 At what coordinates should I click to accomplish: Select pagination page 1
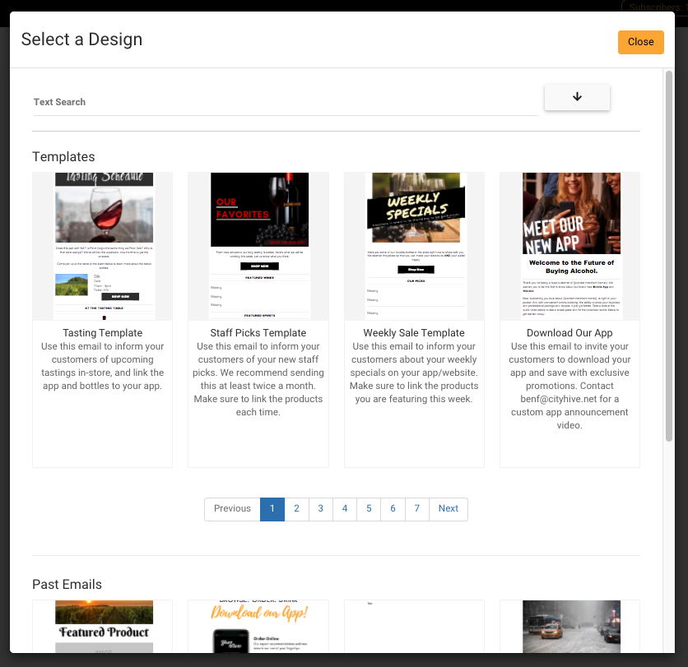pos(272,509)
